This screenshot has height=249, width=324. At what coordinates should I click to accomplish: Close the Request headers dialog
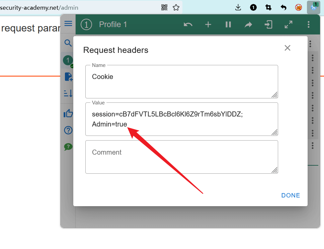pos(287,48)
